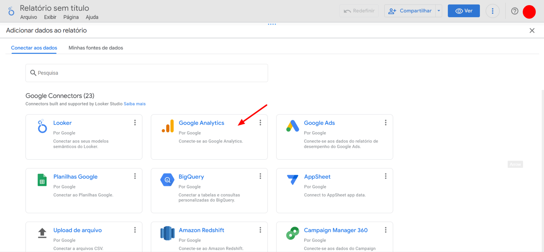Click the Looker Studio logo icon
The height and width of the screenshot is (252, 544).
11,11
